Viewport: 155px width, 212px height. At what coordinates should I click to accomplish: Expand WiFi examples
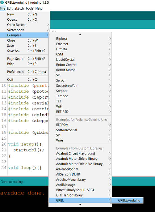click(80, 107)
